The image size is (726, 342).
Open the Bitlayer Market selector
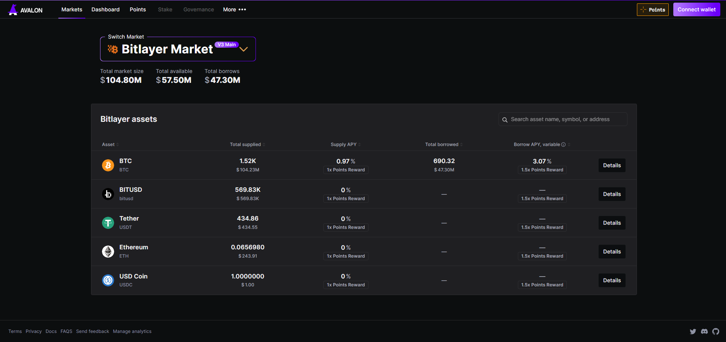click(178, 49)
